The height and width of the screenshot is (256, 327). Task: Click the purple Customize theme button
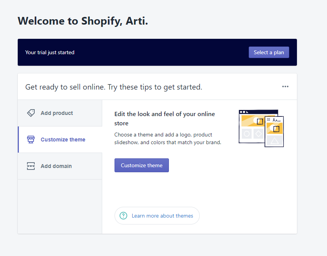click(x=142, y=165)
